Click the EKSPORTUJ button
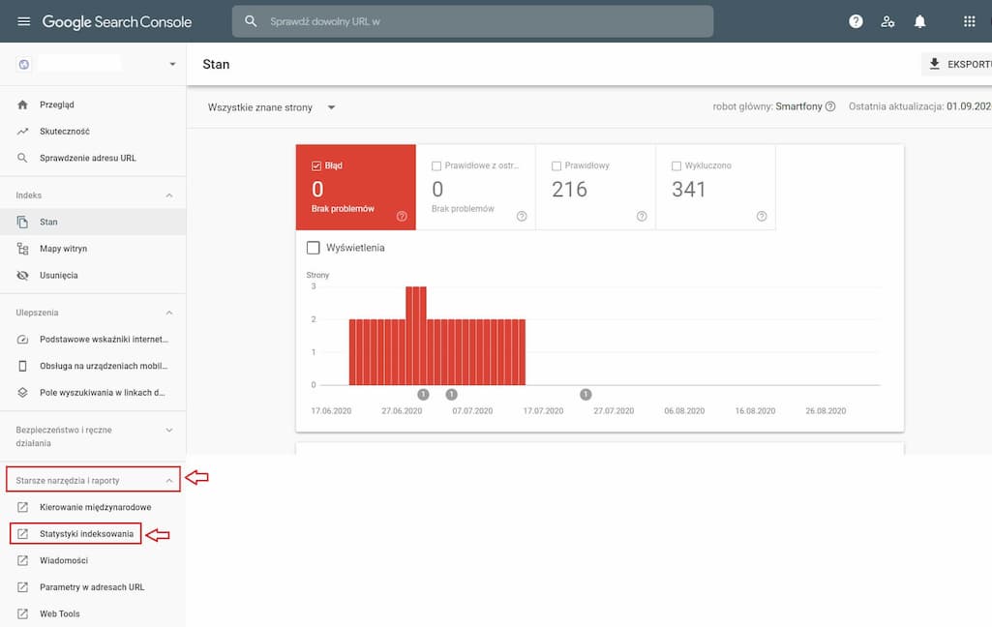This screenshot has height=627, width=992. coord(958,64)
